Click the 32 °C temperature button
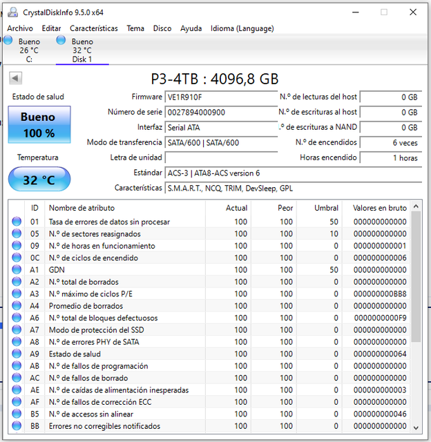 click(39, 180)
